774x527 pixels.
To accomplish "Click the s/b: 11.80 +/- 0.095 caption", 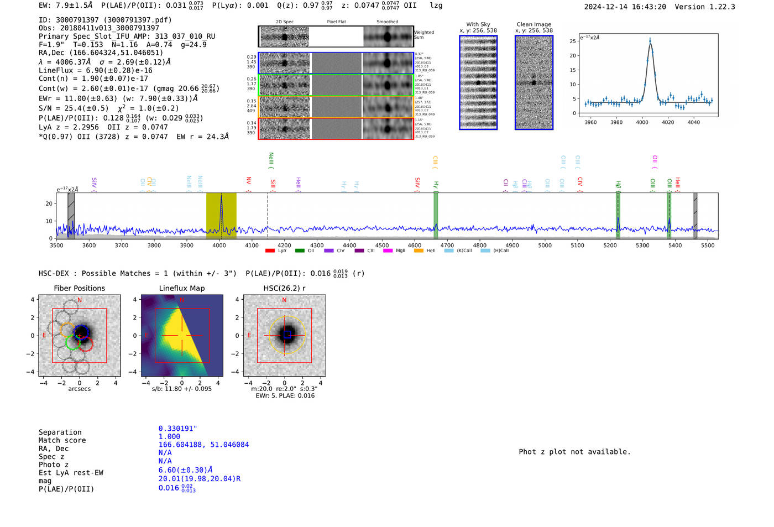I will click(182, 389).
